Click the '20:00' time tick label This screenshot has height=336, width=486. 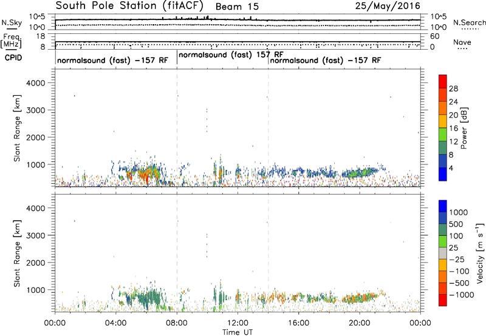[360, 323]
